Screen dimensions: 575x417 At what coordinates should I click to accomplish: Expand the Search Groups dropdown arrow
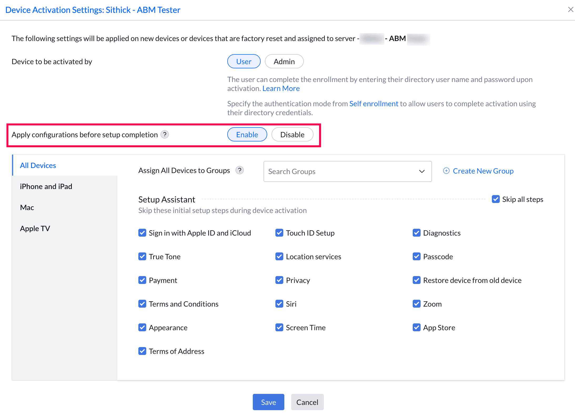[x=422, y=171]
